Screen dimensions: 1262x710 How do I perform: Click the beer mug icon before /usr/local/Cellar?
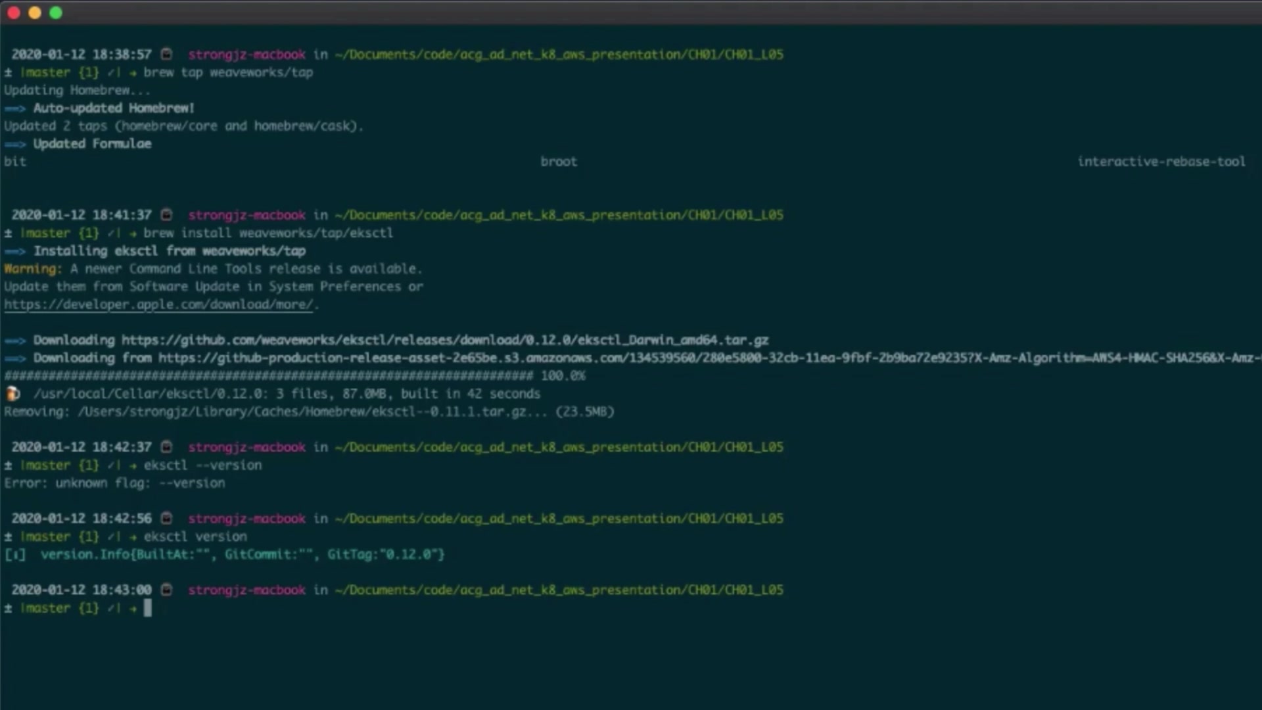(x=12, y=394)
